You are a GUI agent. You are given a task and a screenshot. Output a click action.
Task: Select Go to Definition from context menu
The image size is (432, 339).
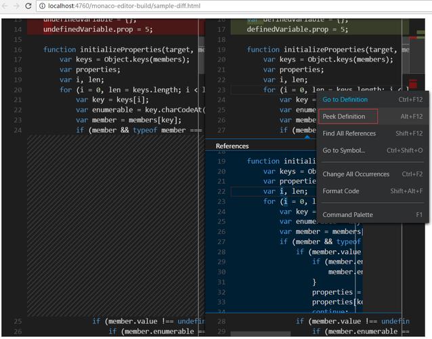point(345,100)
